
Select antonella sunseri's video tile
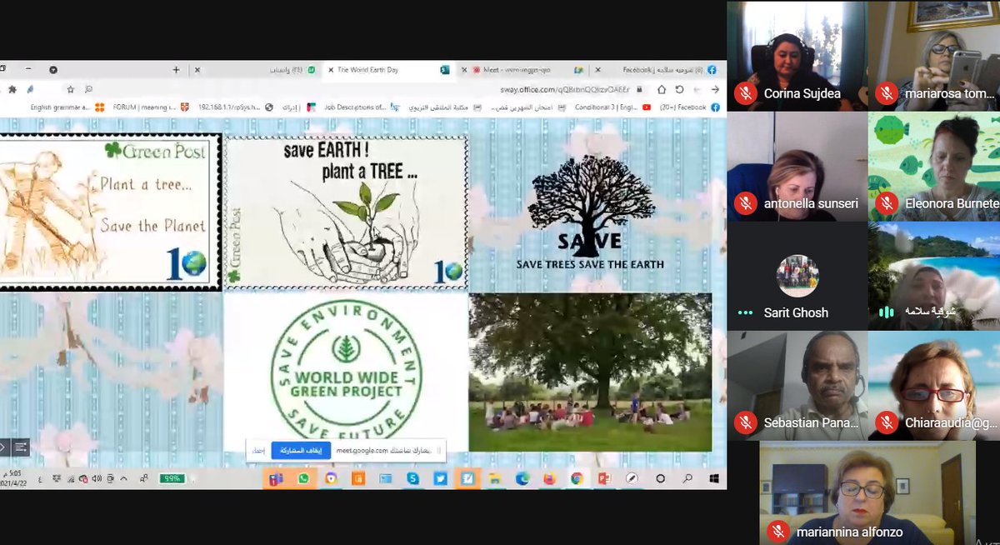[x=796, y=166]
